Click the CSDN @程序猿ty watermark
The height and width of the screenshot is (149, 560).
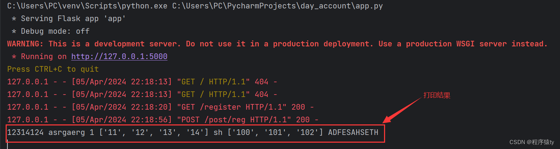coord(532,142)
